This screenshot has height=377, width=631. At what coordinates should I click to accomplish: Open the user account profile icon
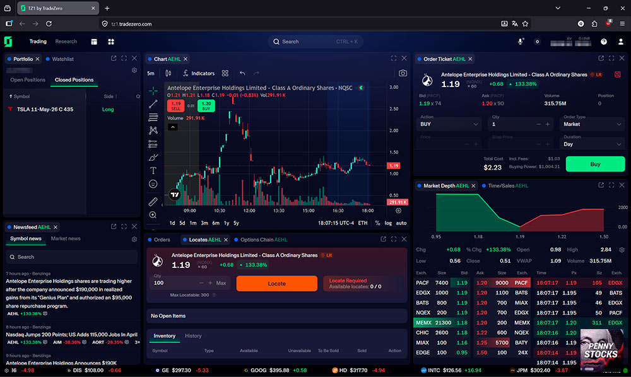(x=620, y=42)
